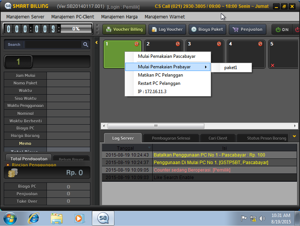The height and width of the screenshot is (226, 300).
Task: Select log row 'Penggunaan Di Mulai PC No 1'
Action: tap(199, 163)
